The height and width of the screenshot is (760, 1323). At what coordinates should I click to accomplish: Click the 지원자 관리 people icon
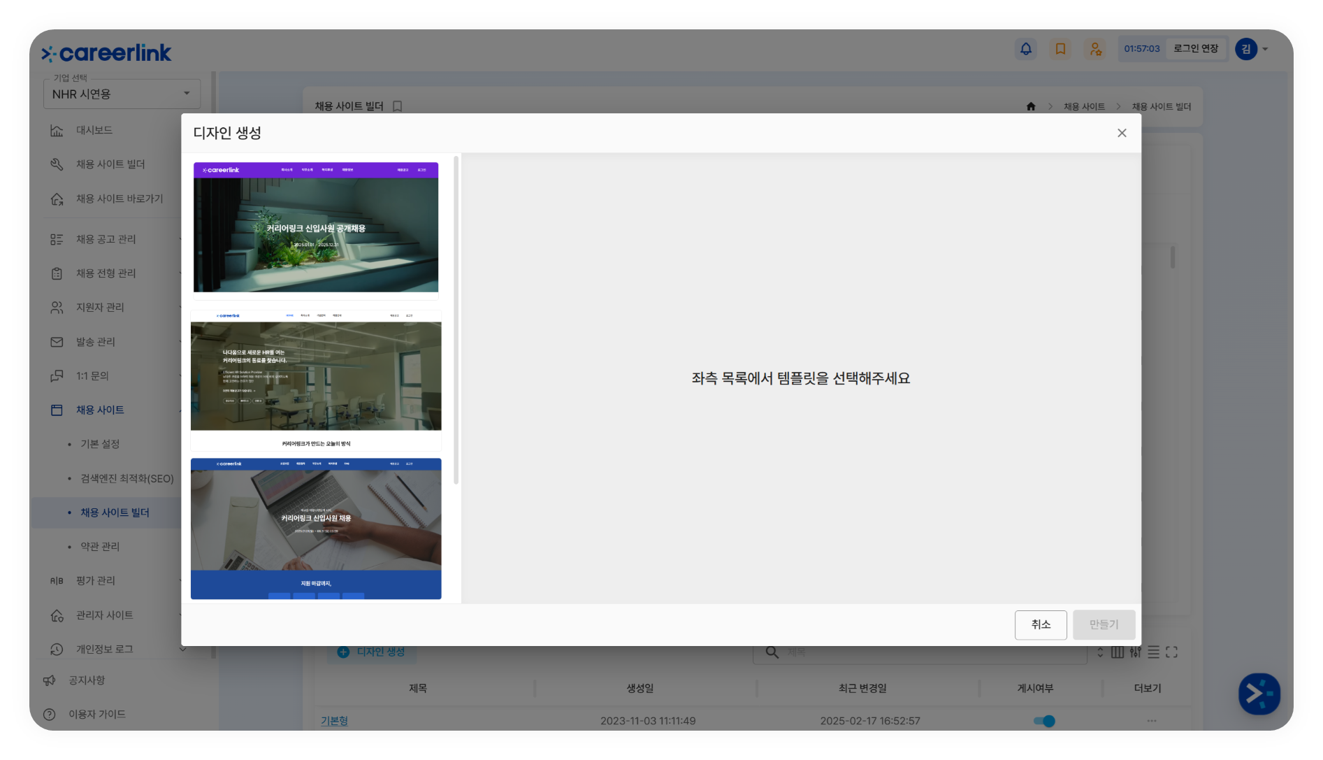[x=57, y=308]
